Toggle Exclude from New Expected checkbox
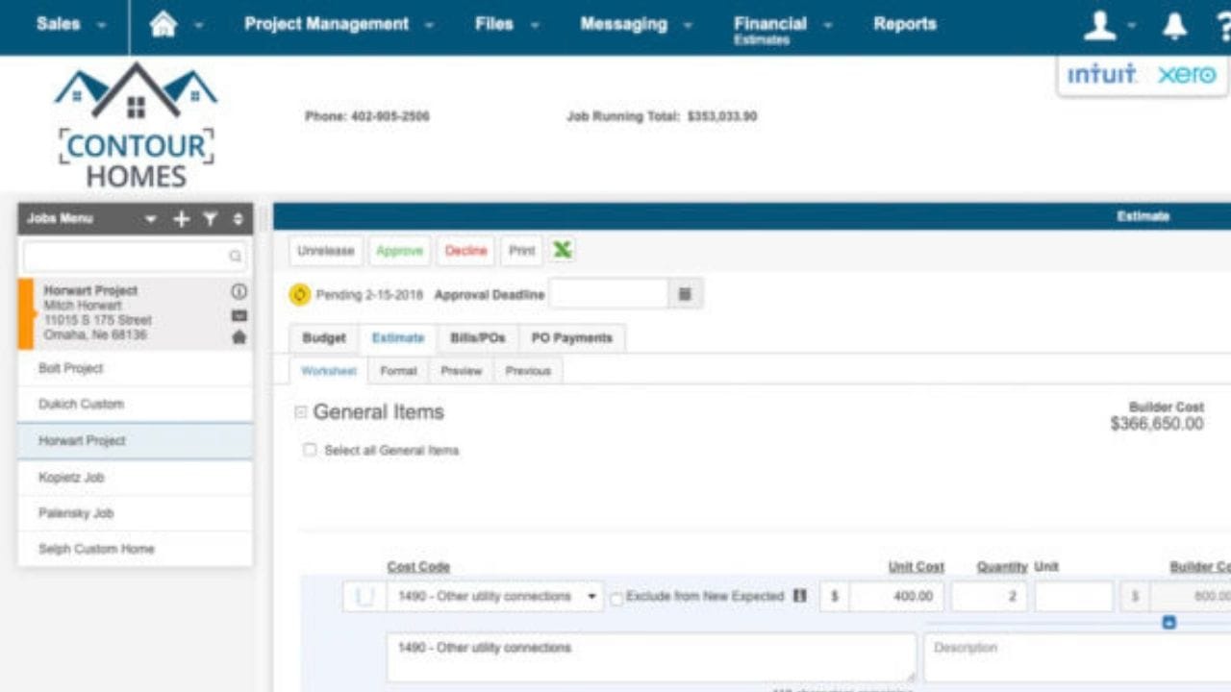 click(x=616, y=598)
